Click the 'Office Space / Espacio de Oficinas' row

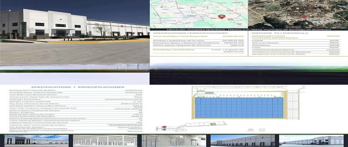198,45
